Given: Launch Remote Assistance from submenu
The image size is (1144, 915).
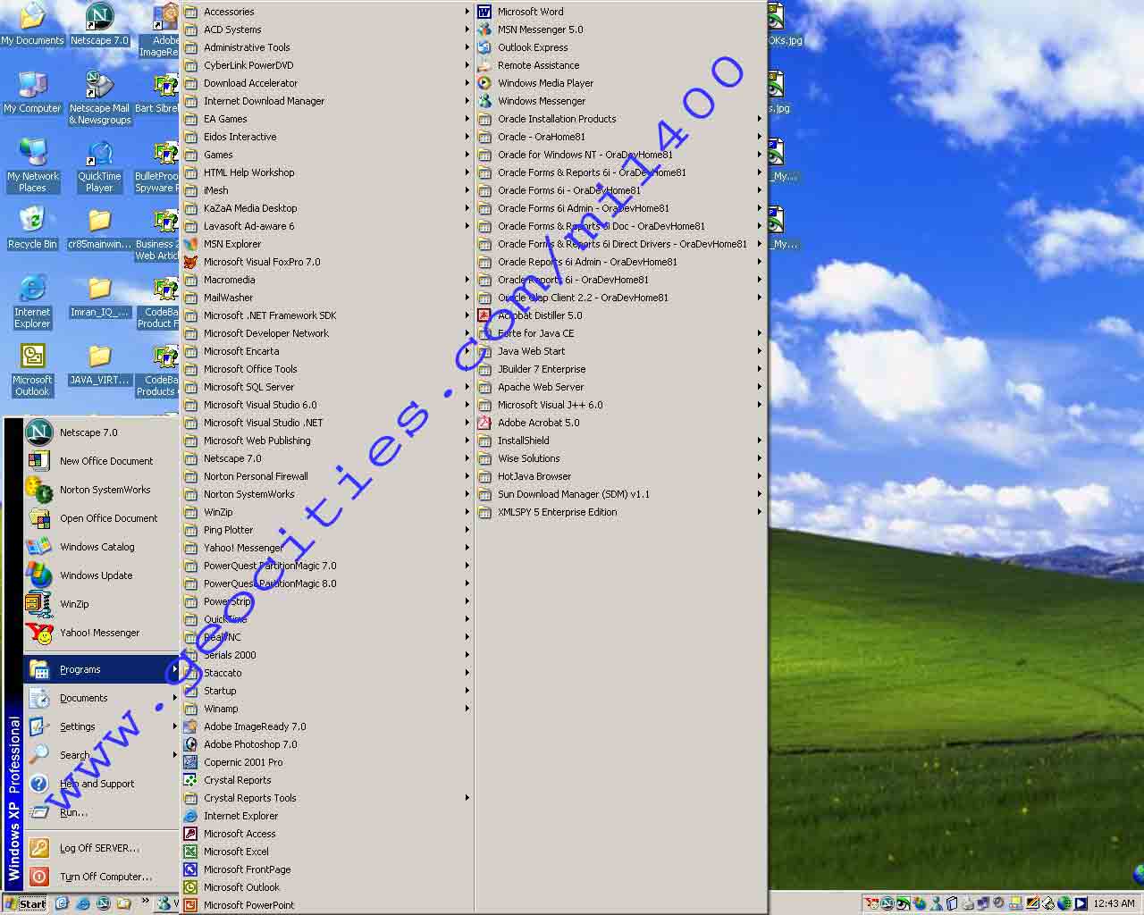Looking at the screenshot, I should (x=621, y=65).
